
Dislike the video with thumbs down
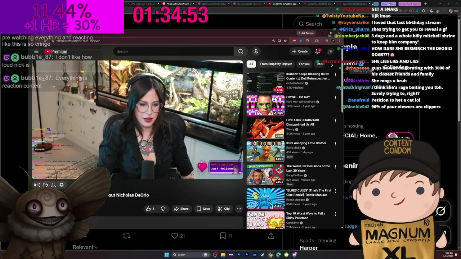pos(163,209)
